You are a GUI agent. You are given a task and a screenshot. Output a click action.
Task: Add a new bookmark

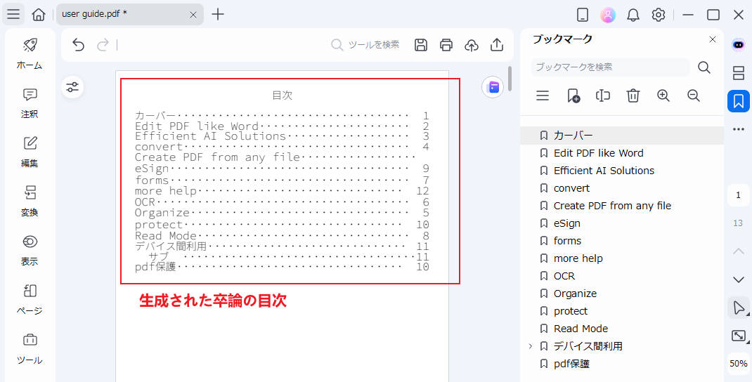click(x=573, y=96)
